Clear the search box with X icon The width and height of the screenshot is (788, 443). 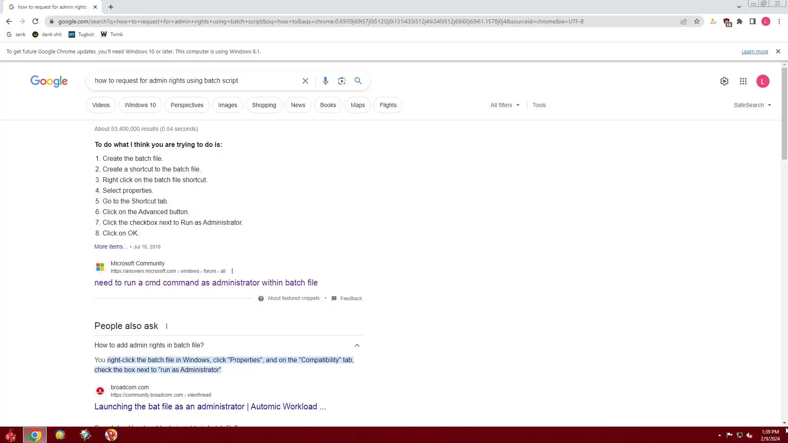tap(305, 81)
